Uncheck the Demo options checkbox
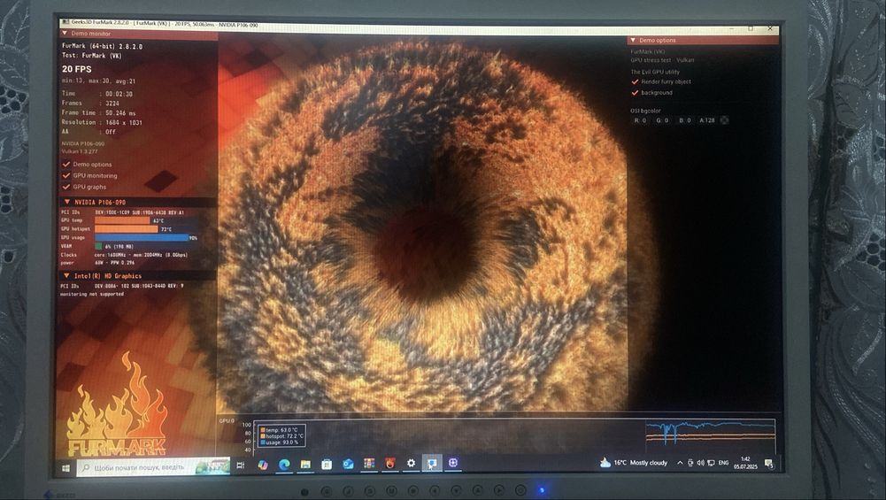886x500 pixels. pos(66,165)
